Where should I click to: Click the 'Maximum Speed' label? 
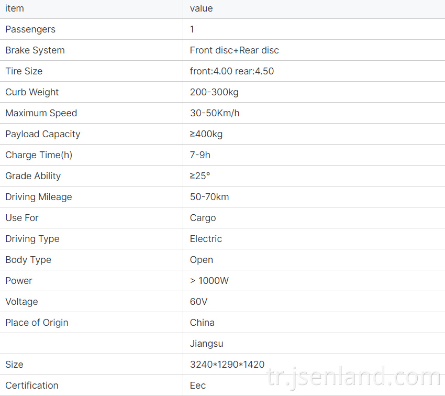click(41, 113)
